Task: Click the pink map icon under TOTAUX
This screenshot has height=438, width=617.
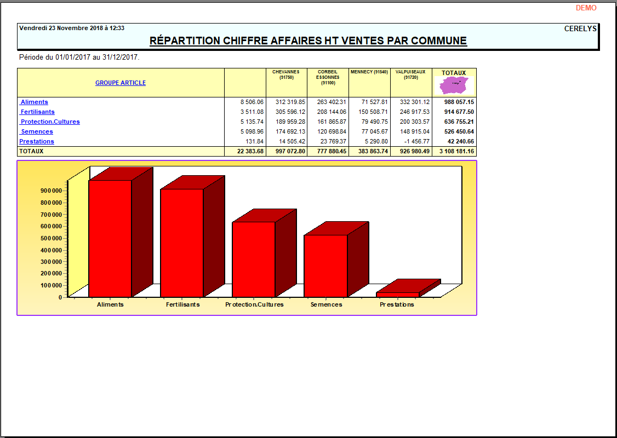Action: click(x=454, y=85)
